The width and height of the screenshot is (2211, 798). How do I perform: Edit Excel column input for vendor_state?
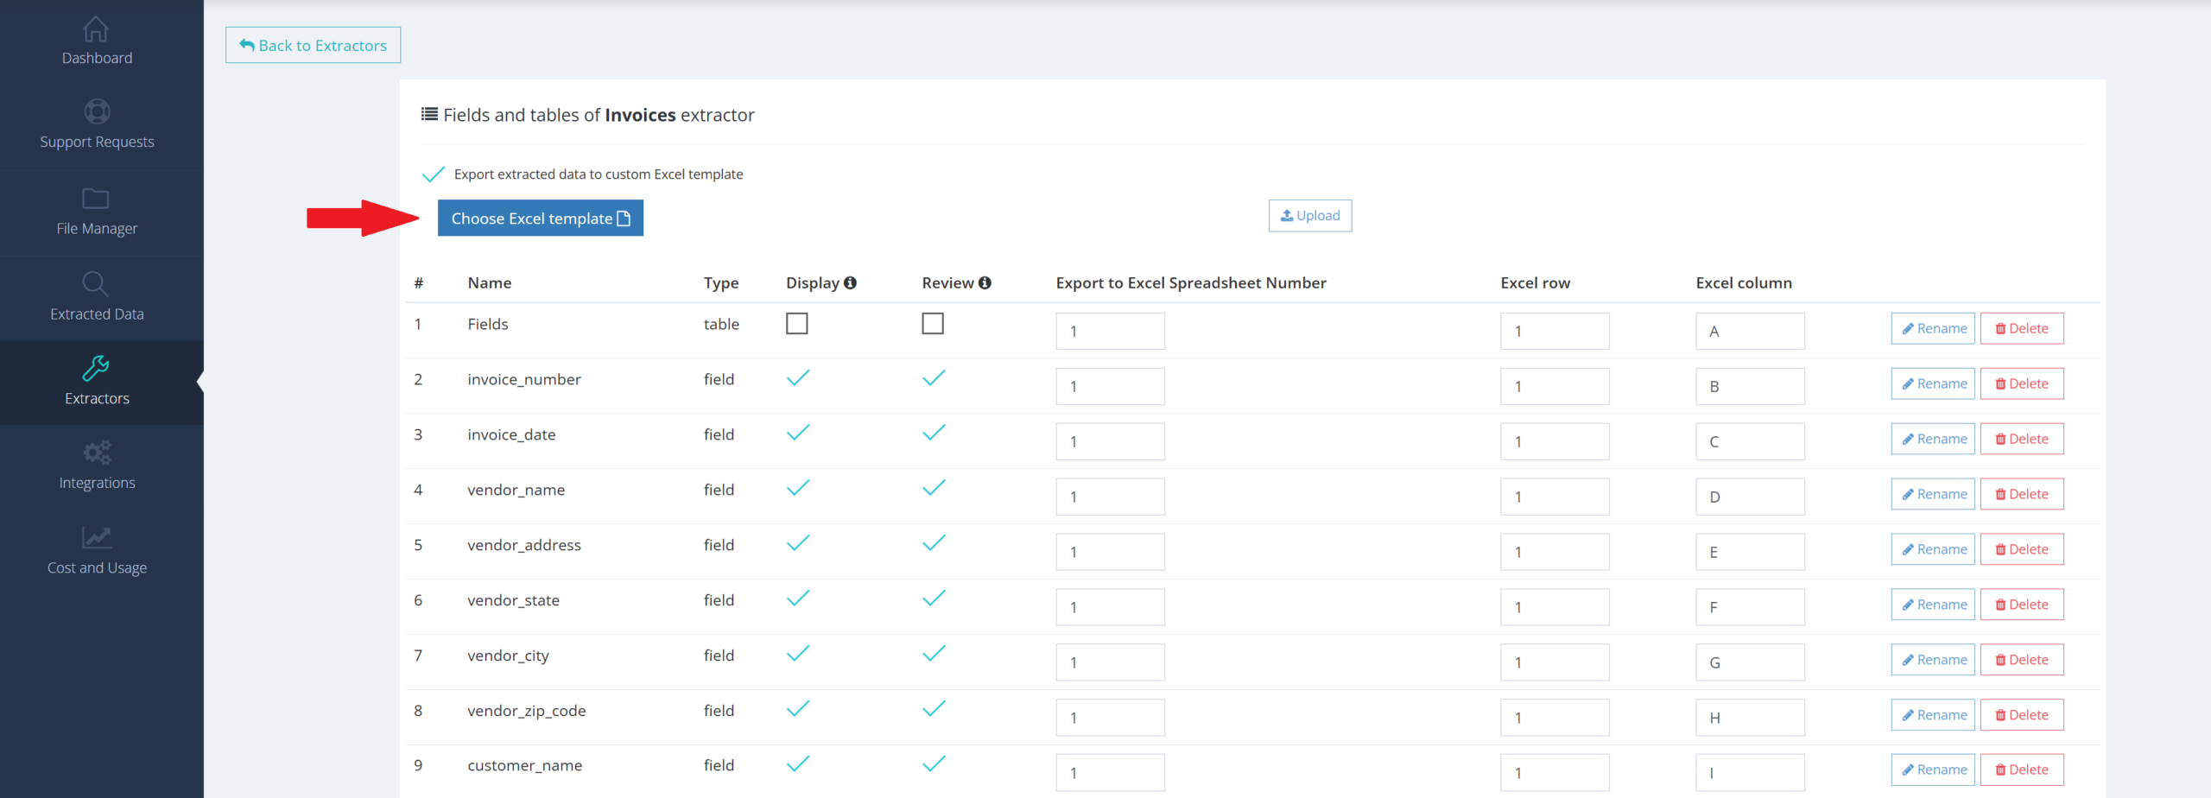1750,607
